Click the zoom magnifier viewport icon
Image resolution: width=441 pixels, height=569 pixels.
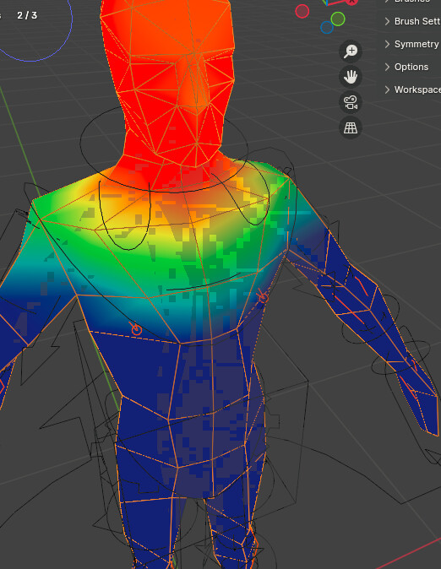pos(351,51)
